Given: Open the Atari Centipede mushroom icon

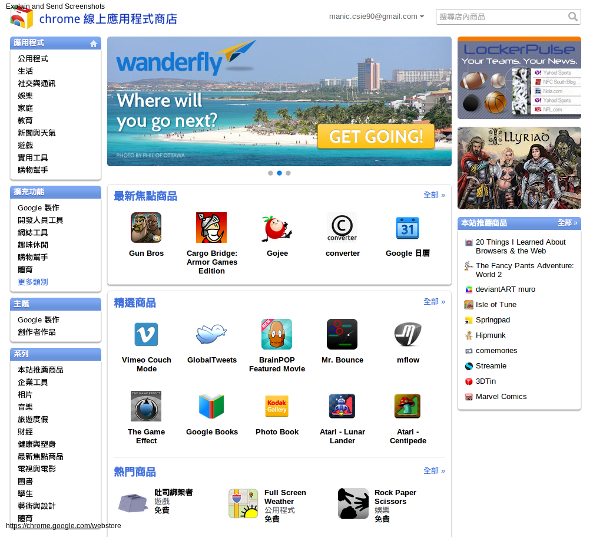Looking at the screenshot, I should (x=408, y=406).
